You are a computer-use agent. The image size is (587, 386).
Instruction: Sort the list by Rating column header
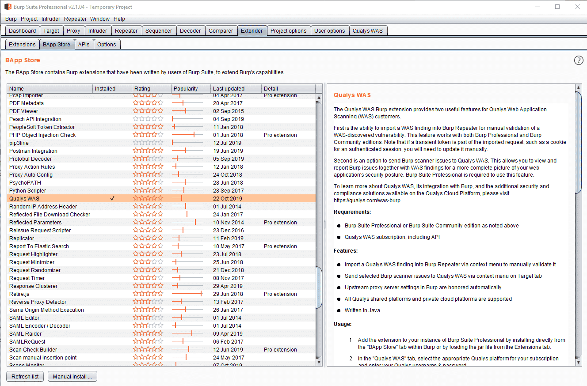[x=151, y=88]
